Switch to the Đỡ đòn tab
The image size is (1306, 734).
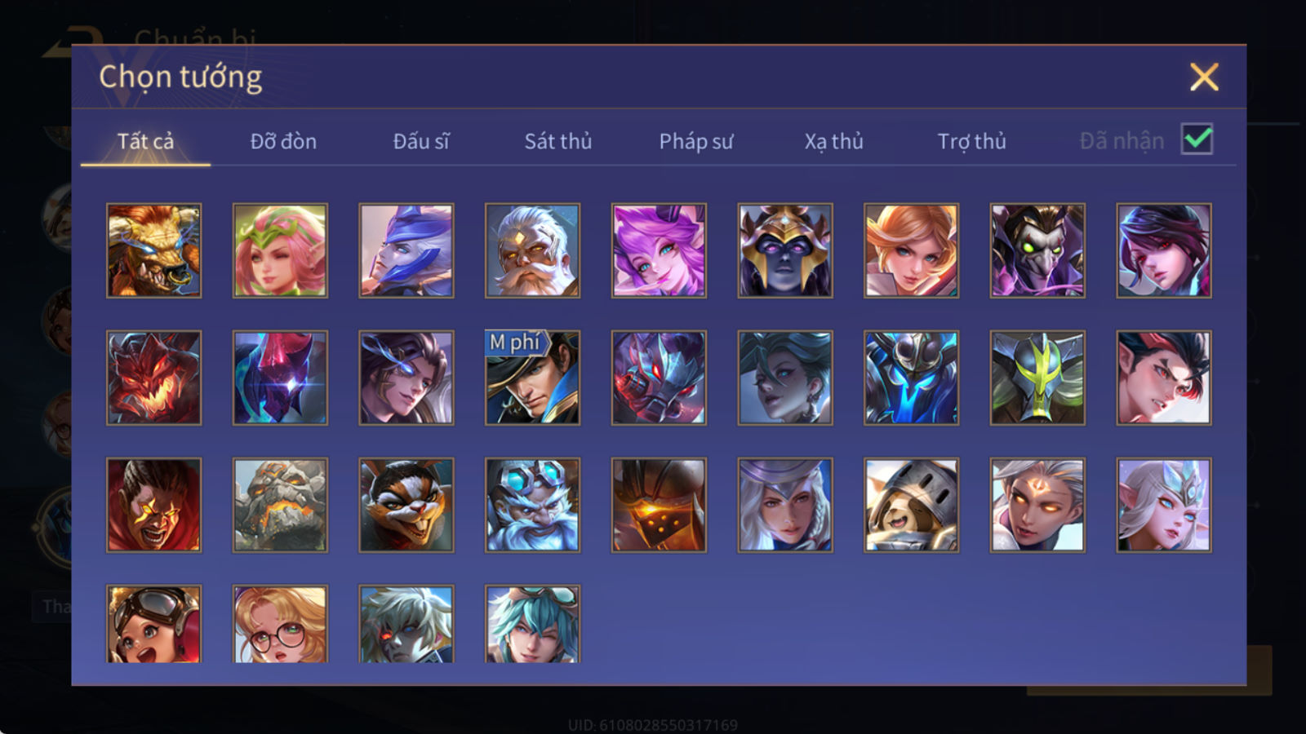pyautogui.click(x=283, y=141)
